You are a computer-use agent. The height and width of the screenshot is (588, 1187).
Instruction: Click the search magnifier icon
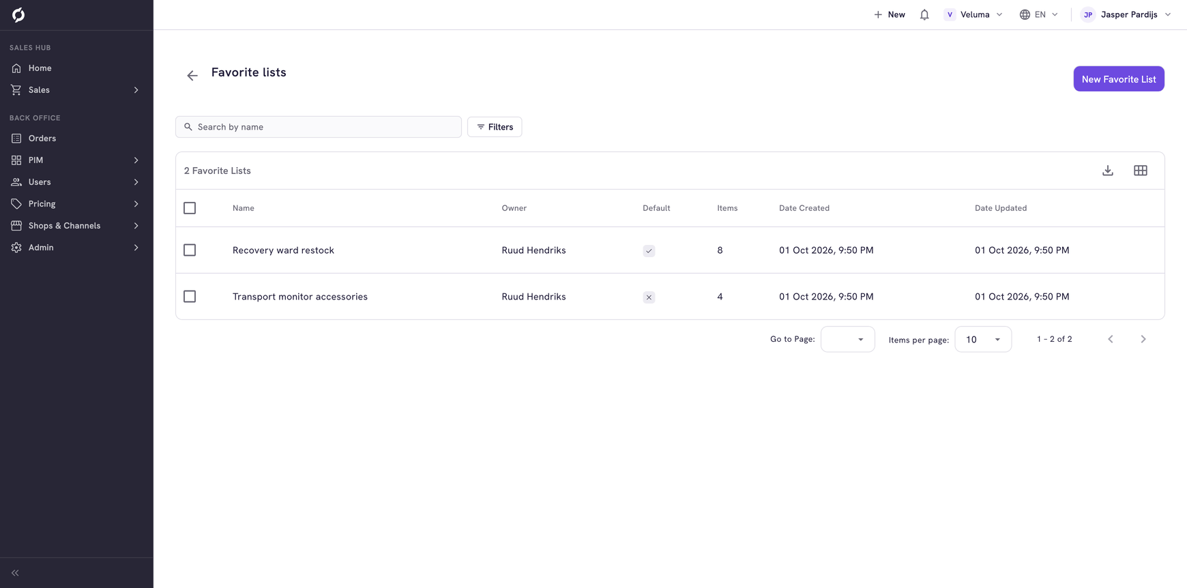pyautogui.click(x=188, y=127)
